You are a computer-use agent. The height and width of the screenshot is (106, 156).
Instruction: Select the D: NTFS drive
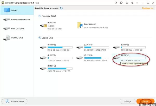pyautogui.click(x=80, y=47)
